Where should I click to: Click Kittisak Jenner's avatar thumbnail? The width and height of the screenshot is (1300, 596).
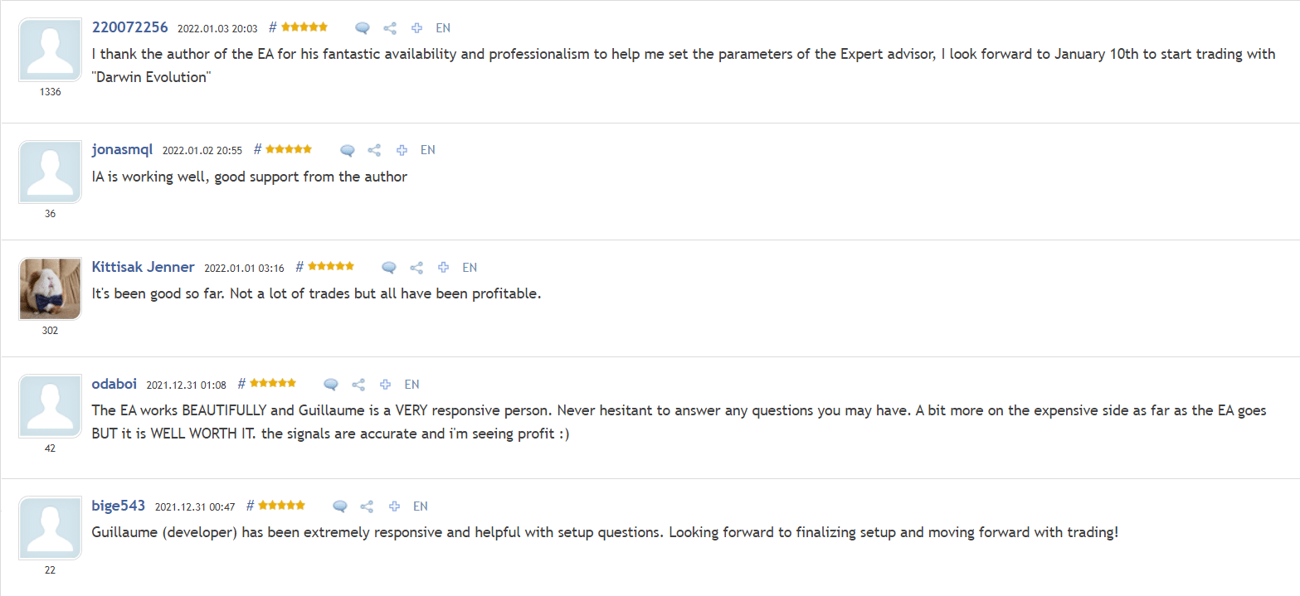pos(50,288)
